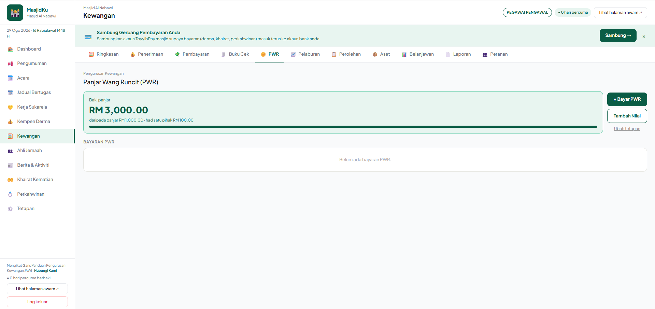Viewport: 655px width, 309px height.
Task: Click sidebar Lihat halaman awam button
Action: point(37,289)
